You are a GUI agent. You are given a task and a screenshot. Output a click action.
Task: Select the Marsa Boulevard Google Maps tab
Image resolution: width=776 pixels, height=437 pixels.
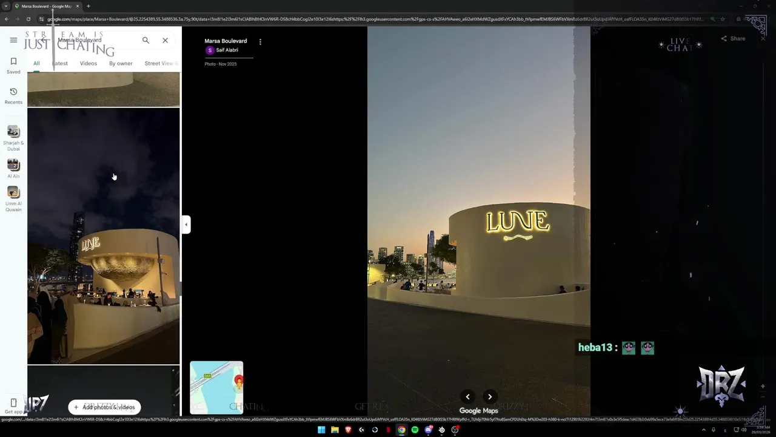(x=47, y=6)
